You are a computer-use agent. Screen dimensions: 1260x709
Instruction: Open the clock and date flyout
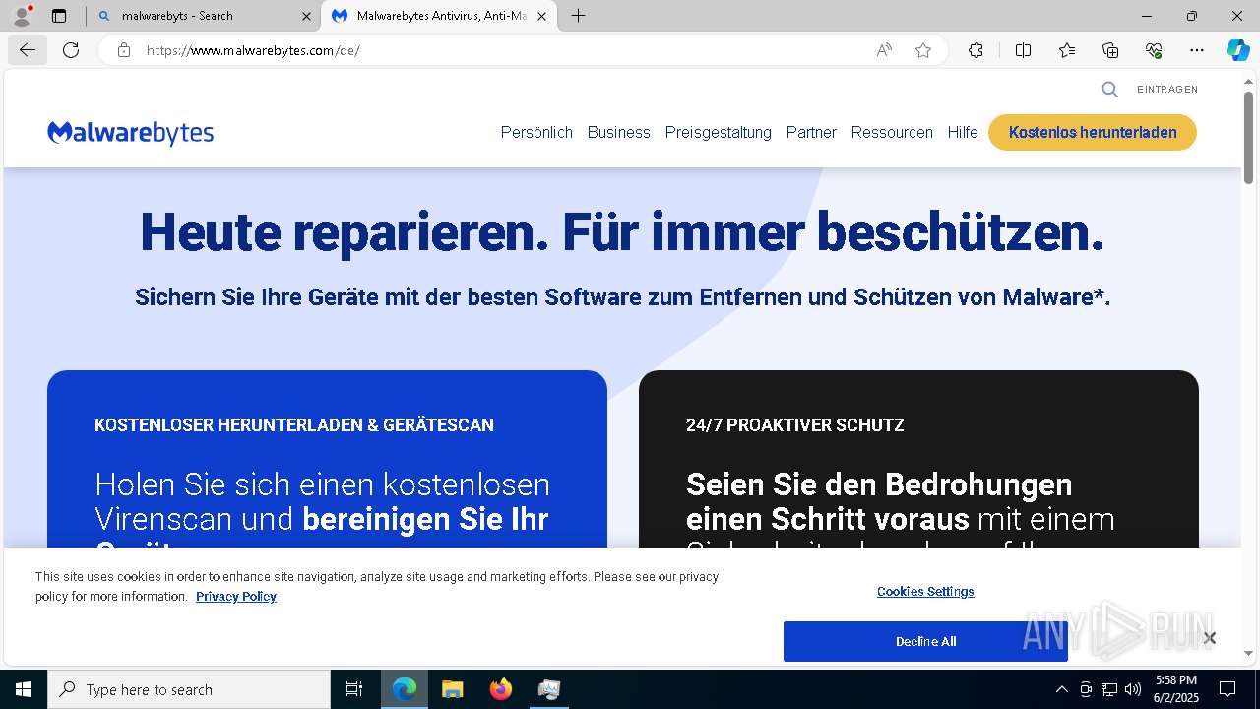pyautogui.click(x=1176, y=689)
